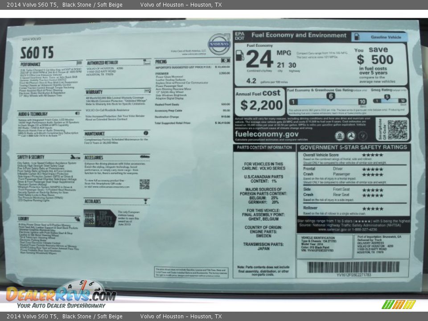
Task: Click the VIN barcode
Action: click(x=353, y=267)
